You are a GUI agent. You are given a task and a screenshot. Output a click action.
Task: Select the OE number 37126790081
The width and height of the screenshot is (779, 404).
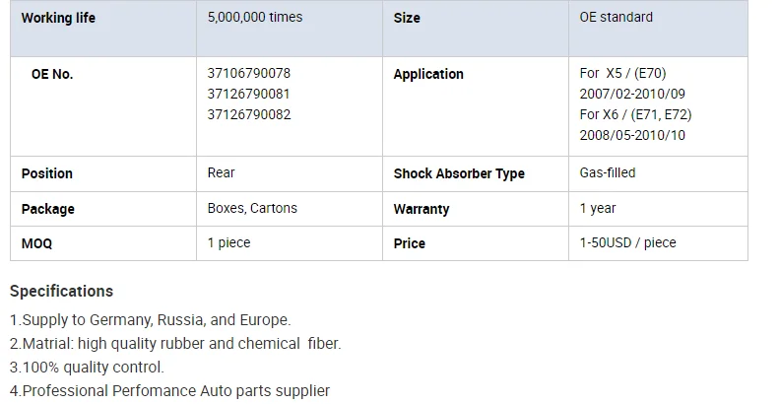248,94
